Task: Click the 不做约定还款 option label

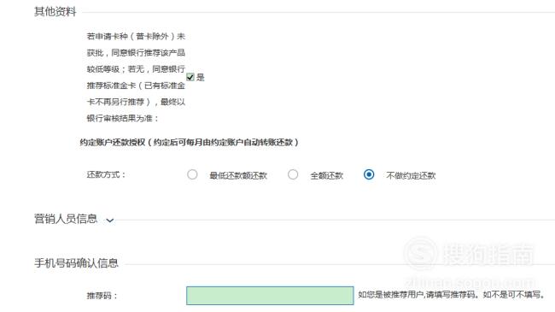Action: tap(411, 175)
